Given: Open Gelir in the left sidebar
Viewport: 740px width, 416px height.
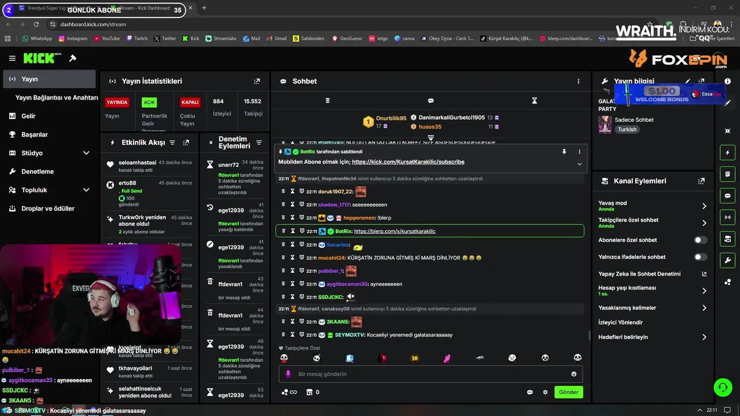Looking at the screenshot, I should click(49, 116).
